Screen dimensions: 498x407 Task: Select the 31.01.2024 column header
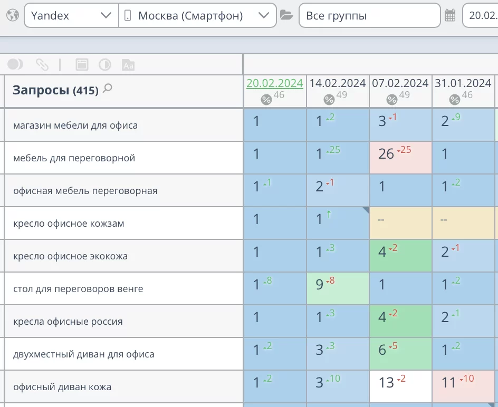pos(463,83)
